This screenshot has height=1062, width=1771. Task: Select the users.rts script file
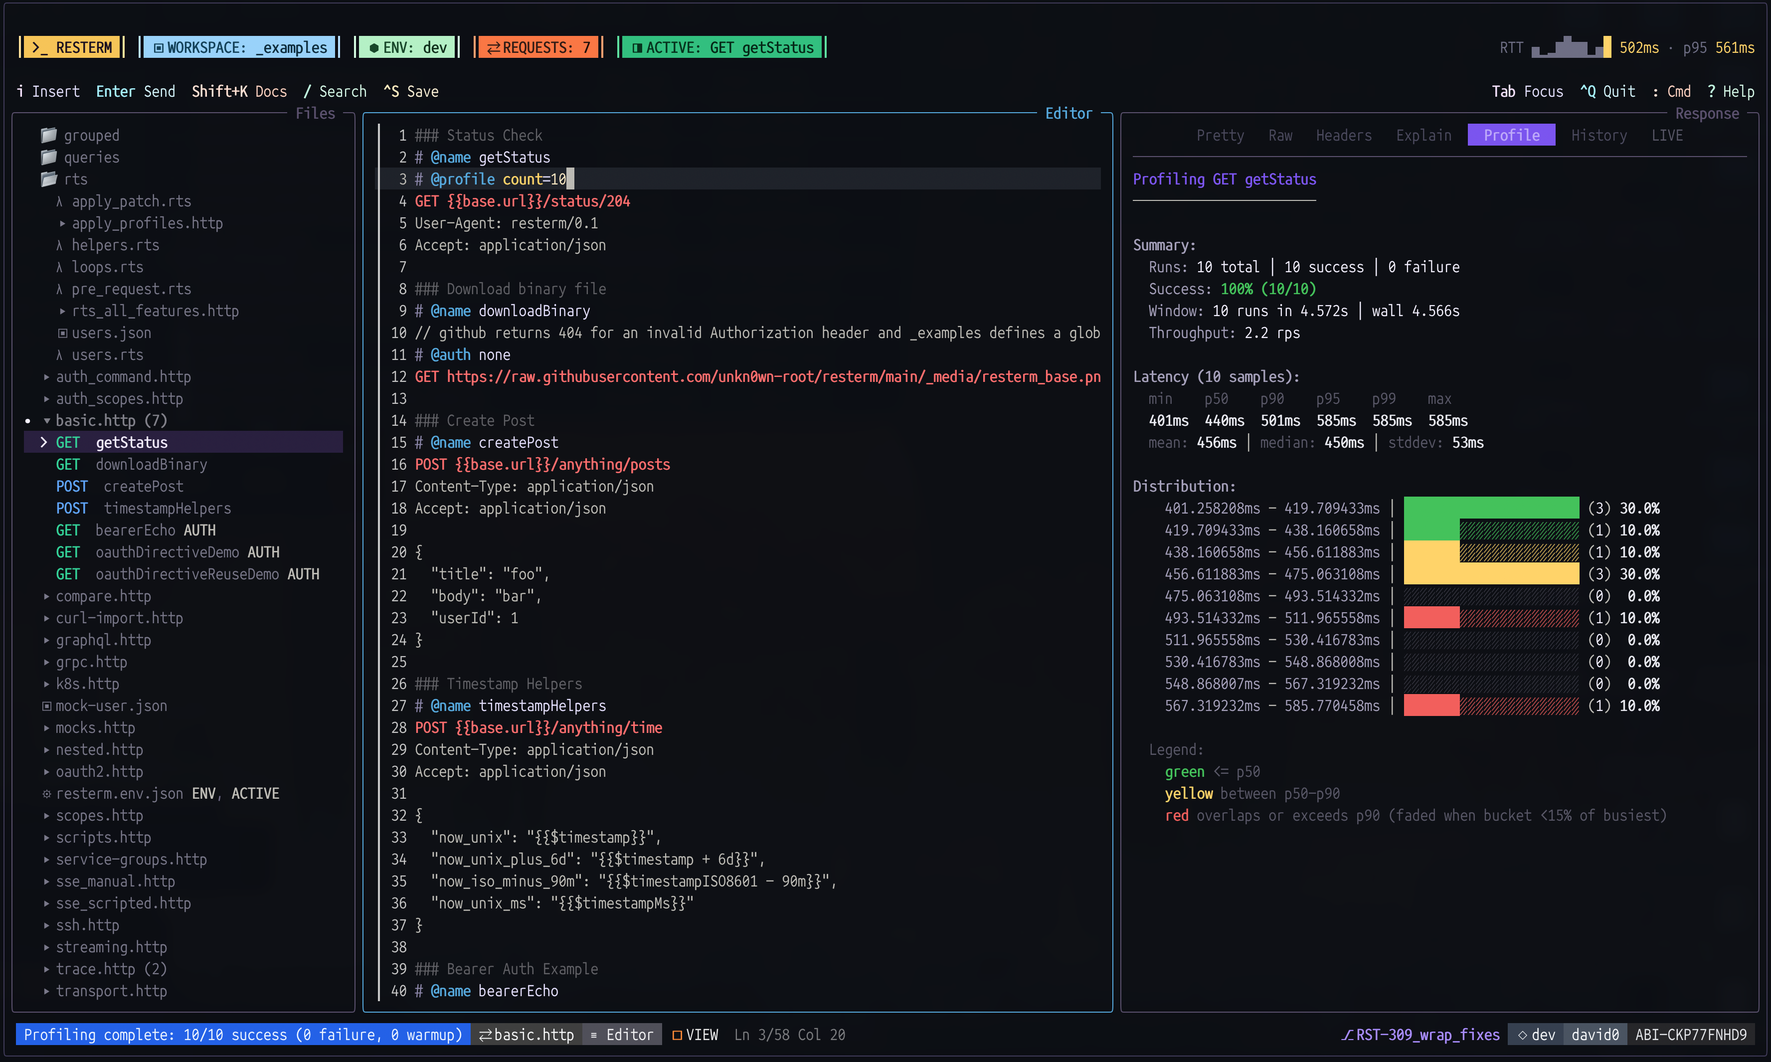pos(100,355)
